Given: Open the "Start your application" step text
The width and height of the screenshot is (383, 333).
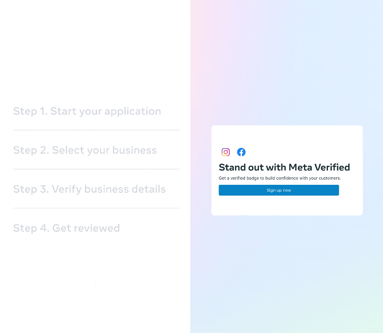Looking at the screenshot, I should [106, 111].
